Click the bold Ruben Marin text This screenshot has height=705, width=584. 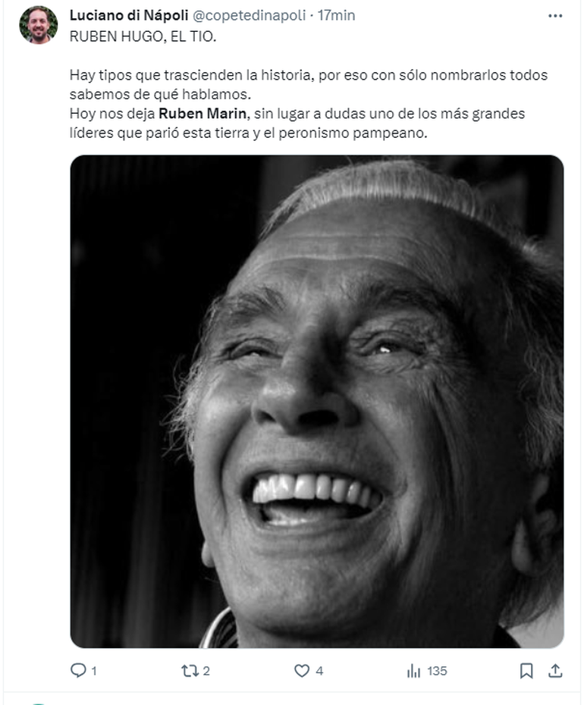pyautogui.click(x=202, y=113)
